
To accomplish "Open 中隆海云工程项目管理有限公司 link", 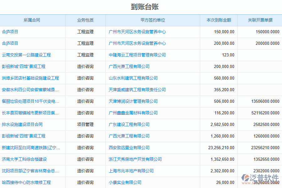I will point(137,55).
